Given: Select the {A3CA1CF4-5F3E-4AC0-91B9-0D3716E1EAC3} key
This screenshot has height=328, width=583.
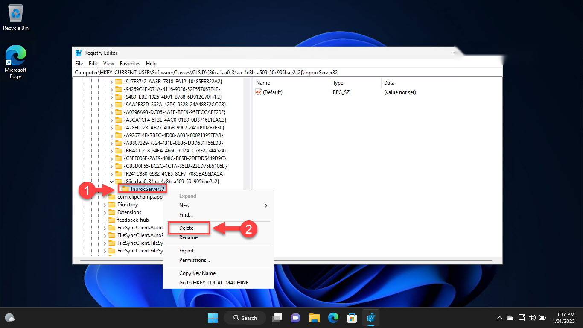Looking at the screenshot, I should [x=175, y=120].
